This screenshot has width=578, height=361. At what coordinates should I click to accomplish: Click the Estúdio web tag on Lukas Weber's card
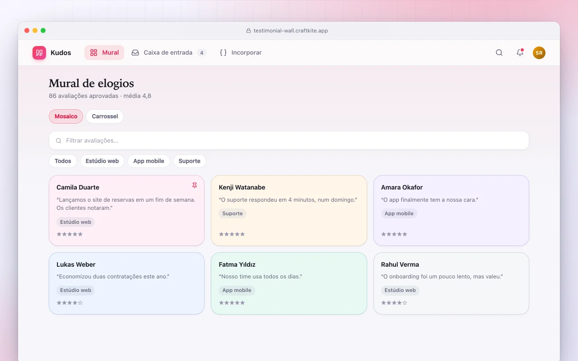[x=76, y=290]
